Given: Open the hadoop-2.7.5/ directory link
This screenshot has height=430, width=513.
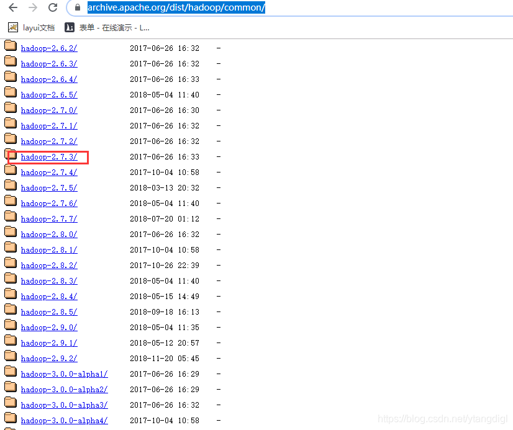Looking at the screenshot, I should pos(49,188).
